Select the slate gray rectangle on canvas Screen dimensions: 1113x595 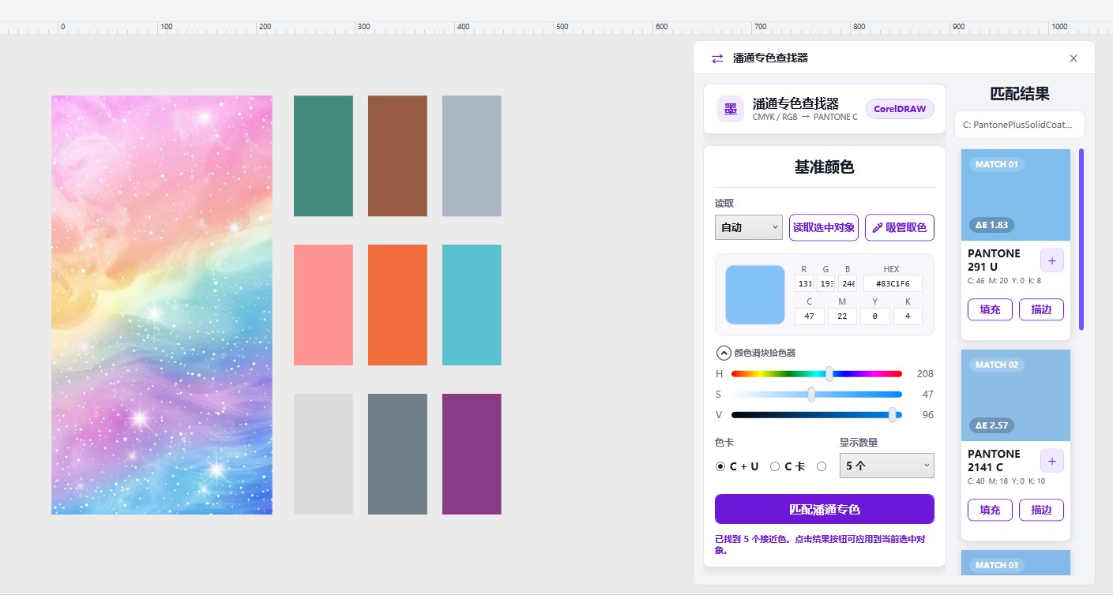tap(397, 454)
